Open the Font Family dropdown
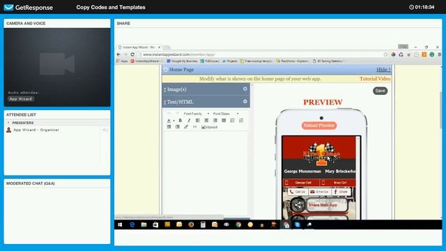 (196, 114)
